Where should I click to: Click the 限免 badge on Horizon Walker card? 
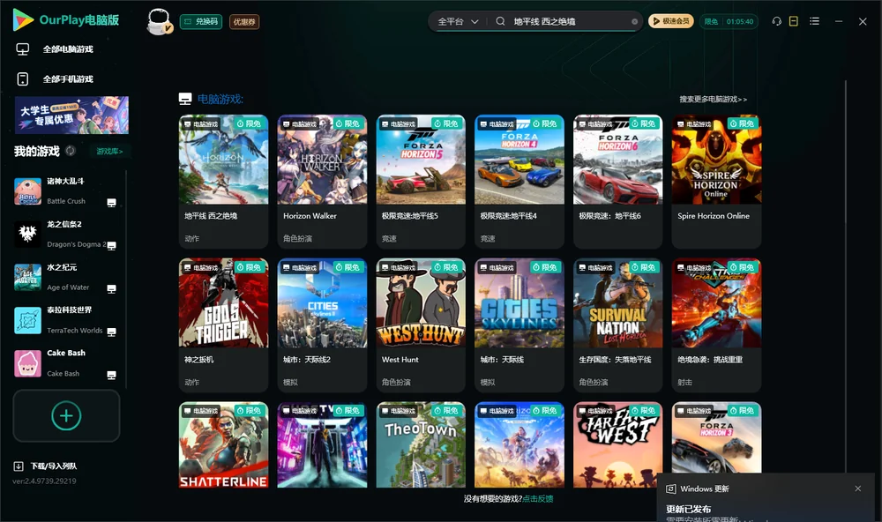(x=348, y=123)
